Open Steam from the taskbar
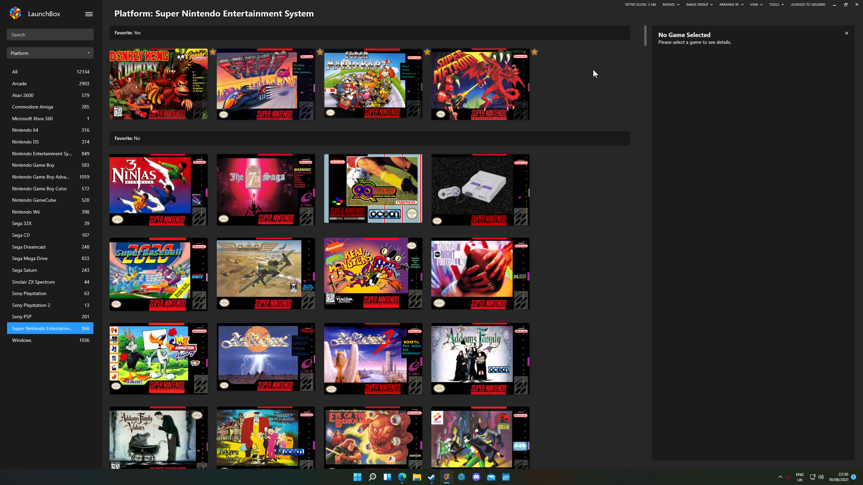The image size is (863, 485). pos(431,477)
